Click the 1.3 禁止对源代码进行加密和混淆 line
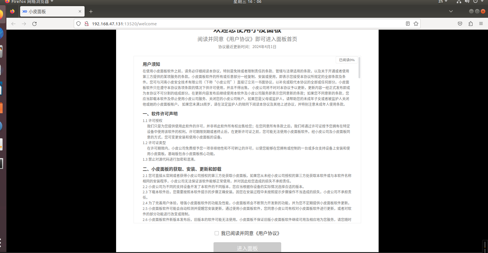Screen dimensions: 488x253 pos(170,159)
